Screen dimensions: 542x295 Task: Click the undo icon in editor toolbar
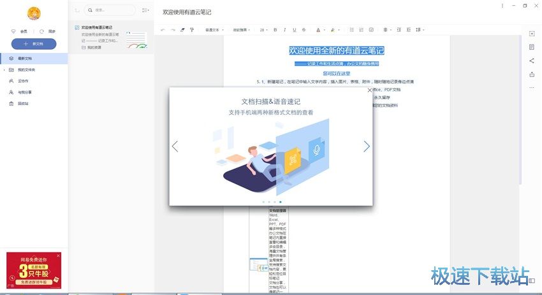[163, 30]
